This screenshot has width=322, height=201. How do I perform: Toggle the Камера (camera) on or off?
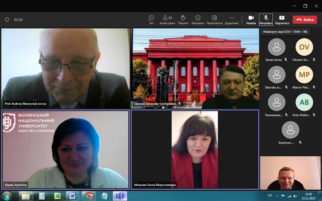pos(251,19)
